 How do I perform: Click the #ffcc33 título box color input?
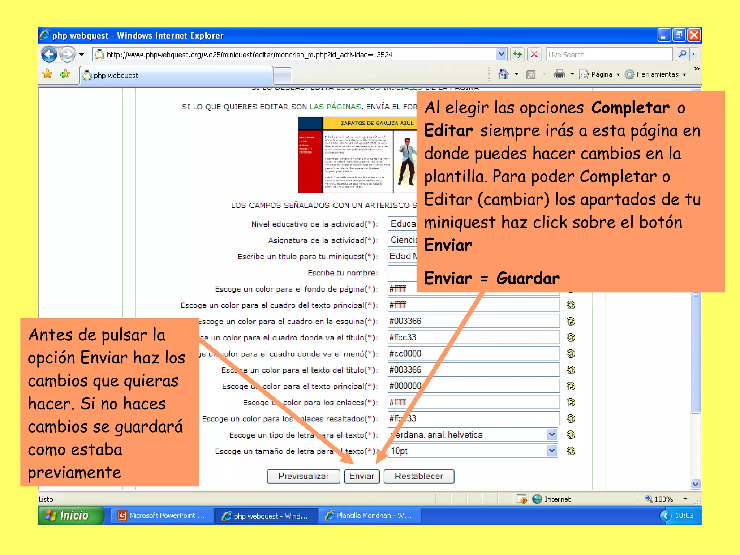pos(473,337)
